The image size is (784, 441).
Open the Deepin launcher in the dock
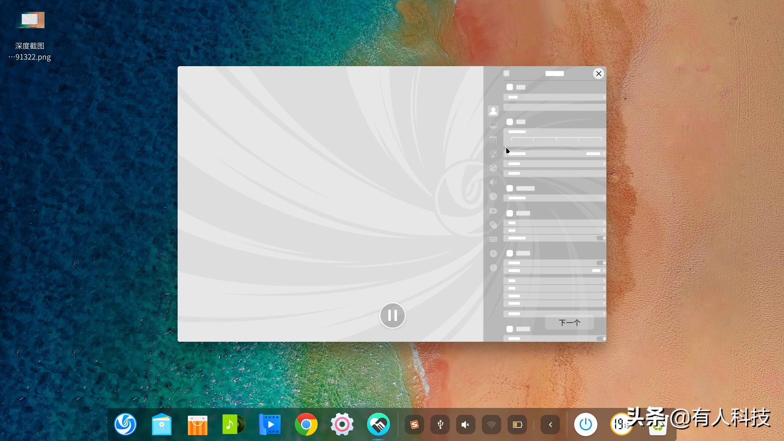125,425
